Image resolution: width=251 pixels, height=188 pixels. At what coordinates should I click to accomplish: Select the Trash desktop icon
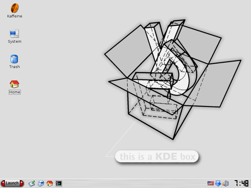pyautogui.click(x=14, y=59)
